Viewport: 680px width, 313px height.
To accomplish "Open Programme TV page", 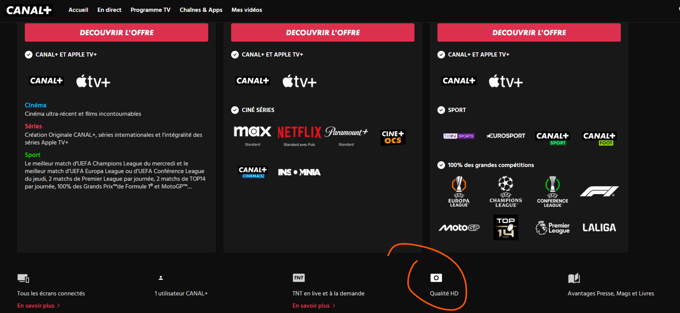I will (151, 10).
